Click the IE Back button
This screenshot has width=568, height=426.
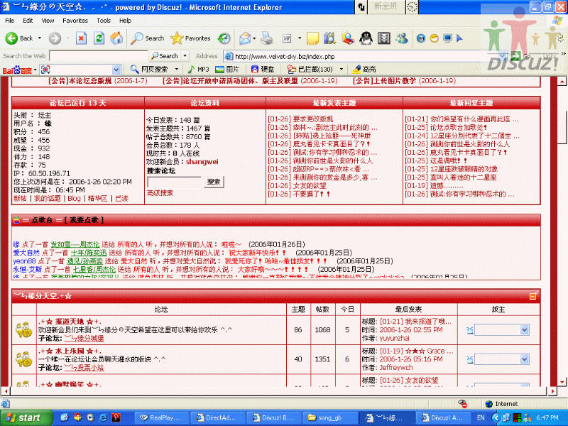pyautogui.click(x=19, y=38)
